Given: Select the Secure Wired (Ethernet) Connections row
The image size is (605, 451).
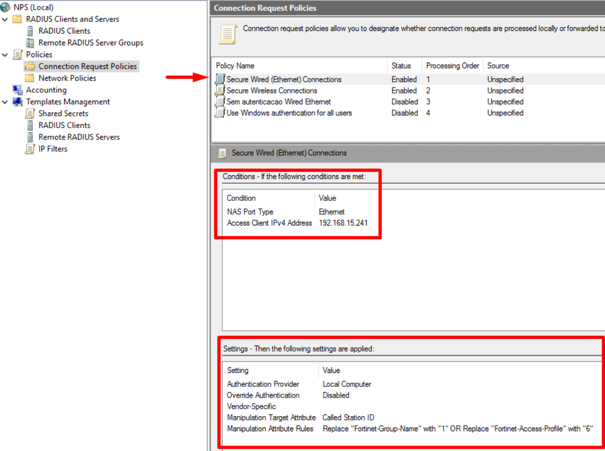Looking at the screenshot, I should point(283,79).
